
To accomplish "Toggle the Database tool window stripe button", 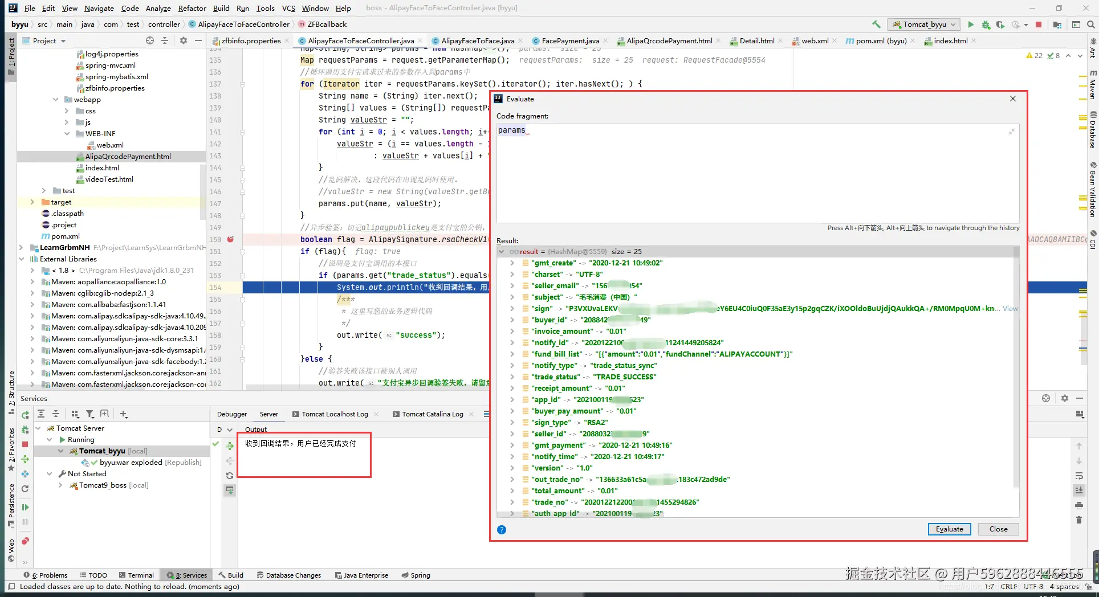I will (1093, 130).
